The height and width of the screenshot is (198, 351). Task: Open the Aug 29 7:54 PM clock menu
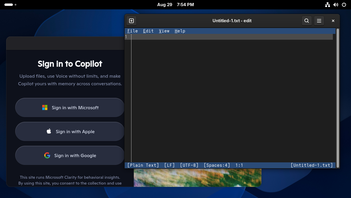pyautogui.click(x=176, y=5)
